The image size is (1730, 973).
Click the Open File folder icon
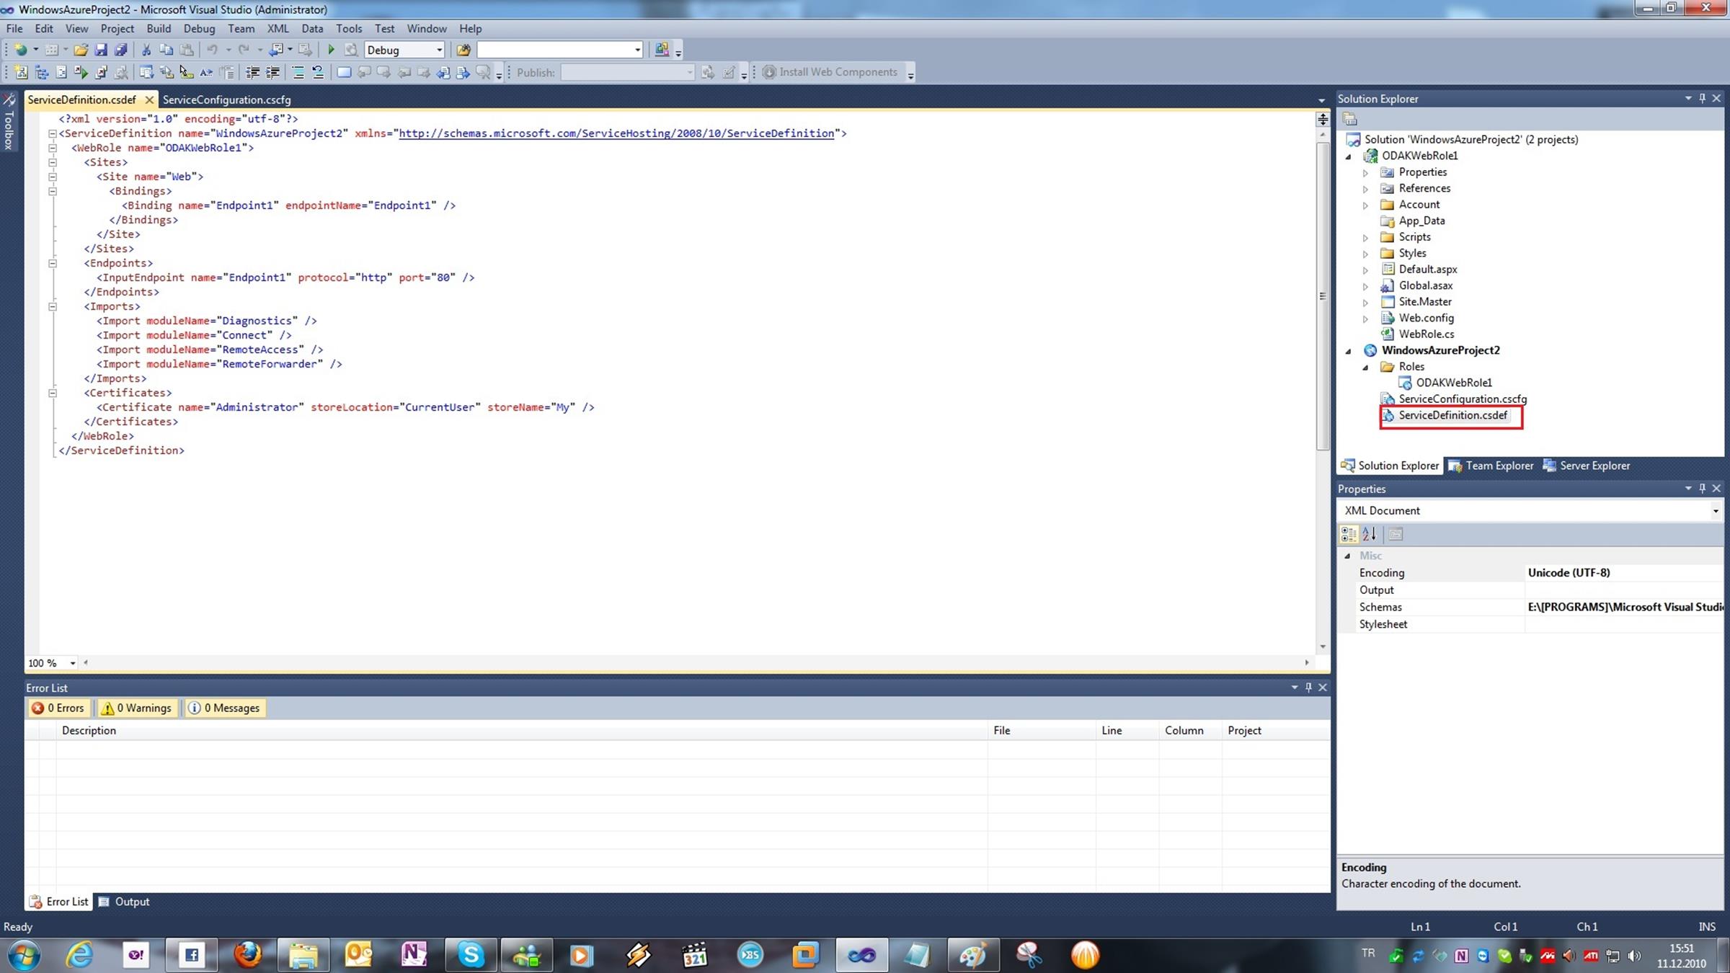[x=81, y=50]
